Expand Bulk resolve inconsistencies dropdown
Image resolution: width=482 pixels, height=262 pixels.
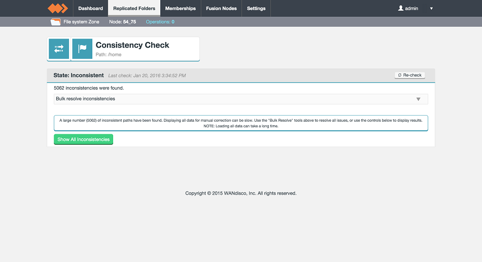click(x=240, y=99)
